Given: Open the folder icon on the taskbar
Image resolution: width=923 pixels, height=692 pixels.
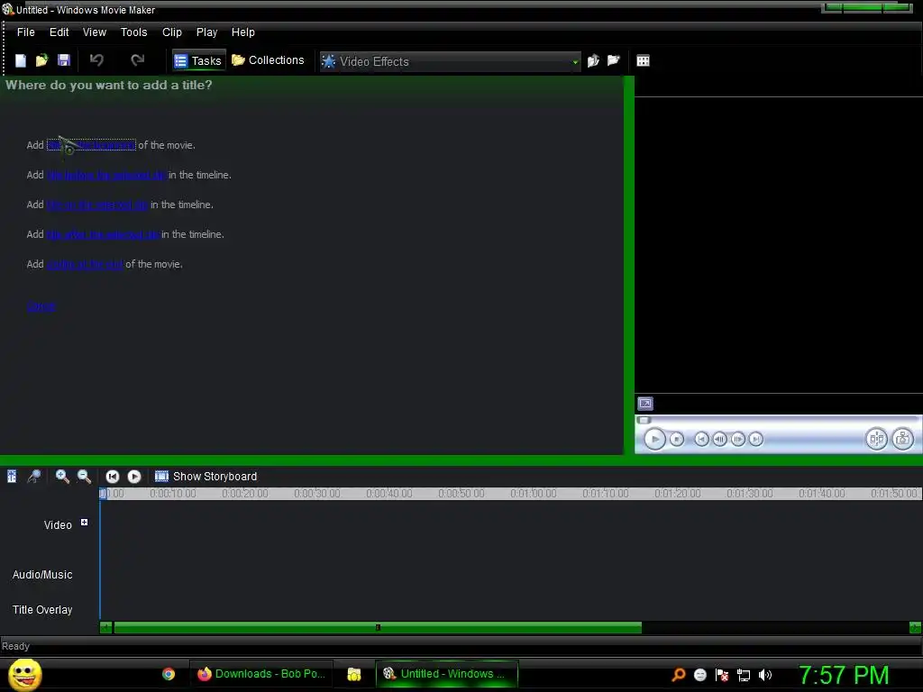Looking at the screenshot, I should [353, 674].
